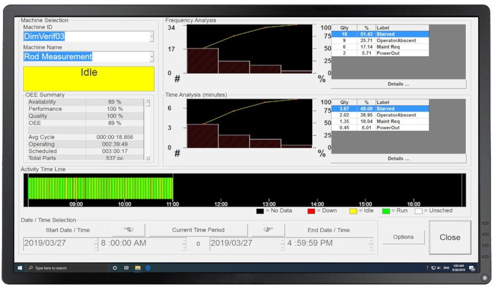493x289 pixels.
Task: Open the Windows Start menu
Action: point(20,268)
